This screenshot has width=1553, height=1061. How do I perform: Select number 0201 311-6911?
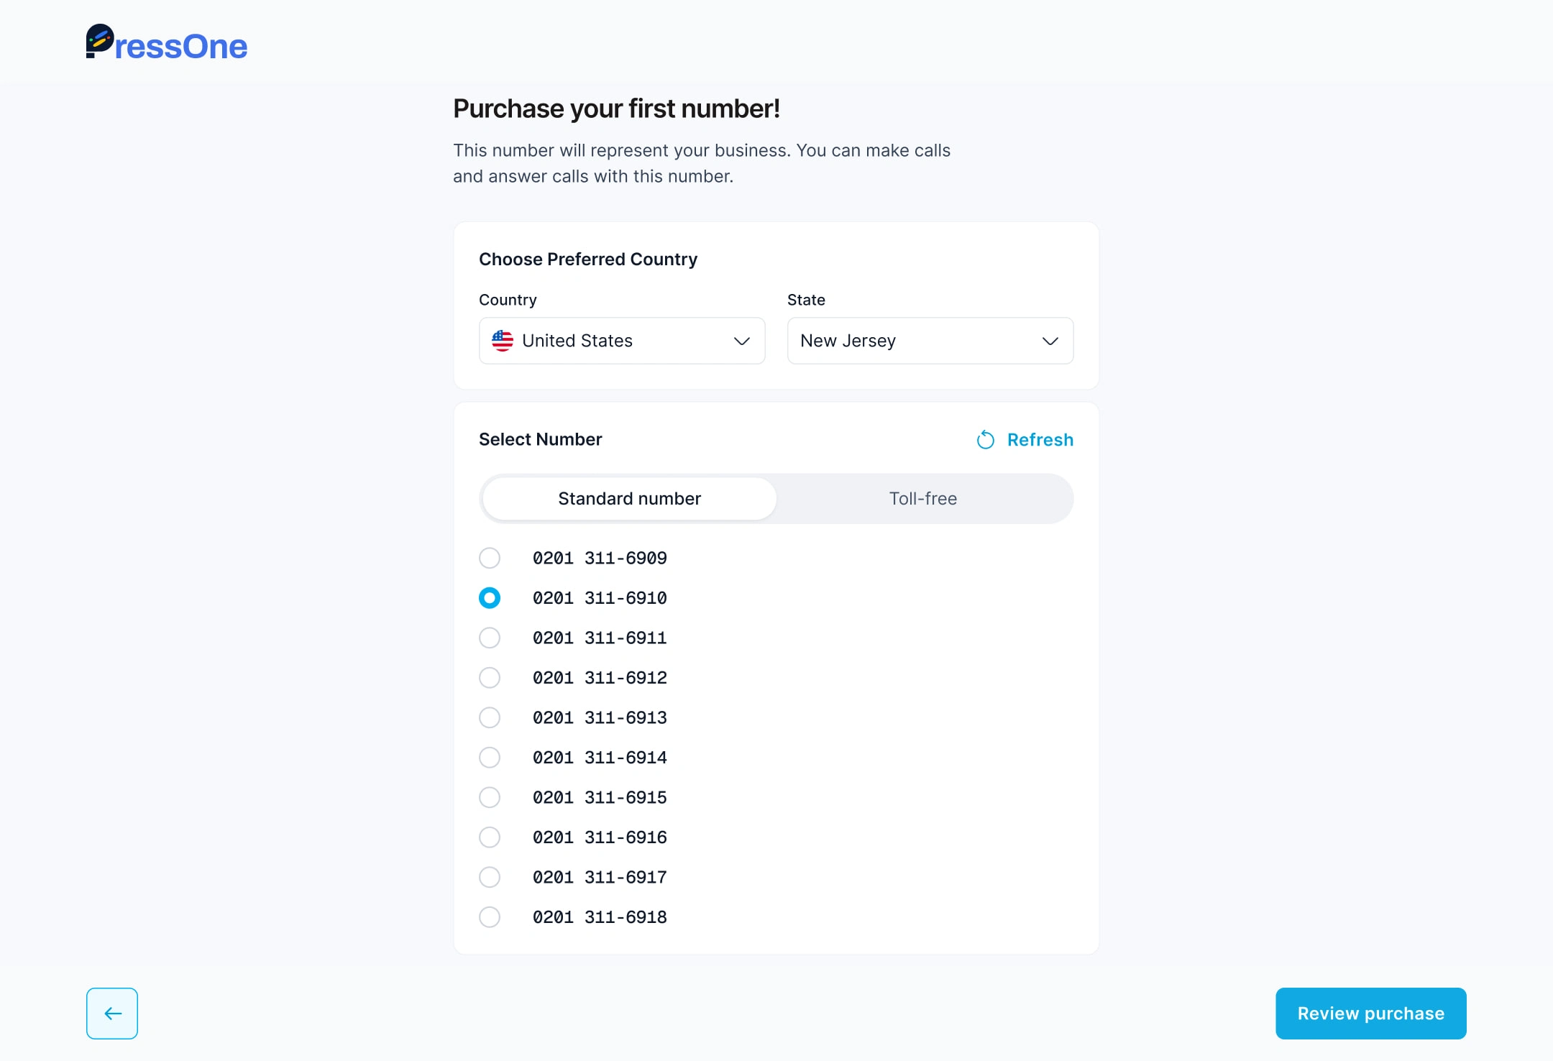(x=490, y=638)
